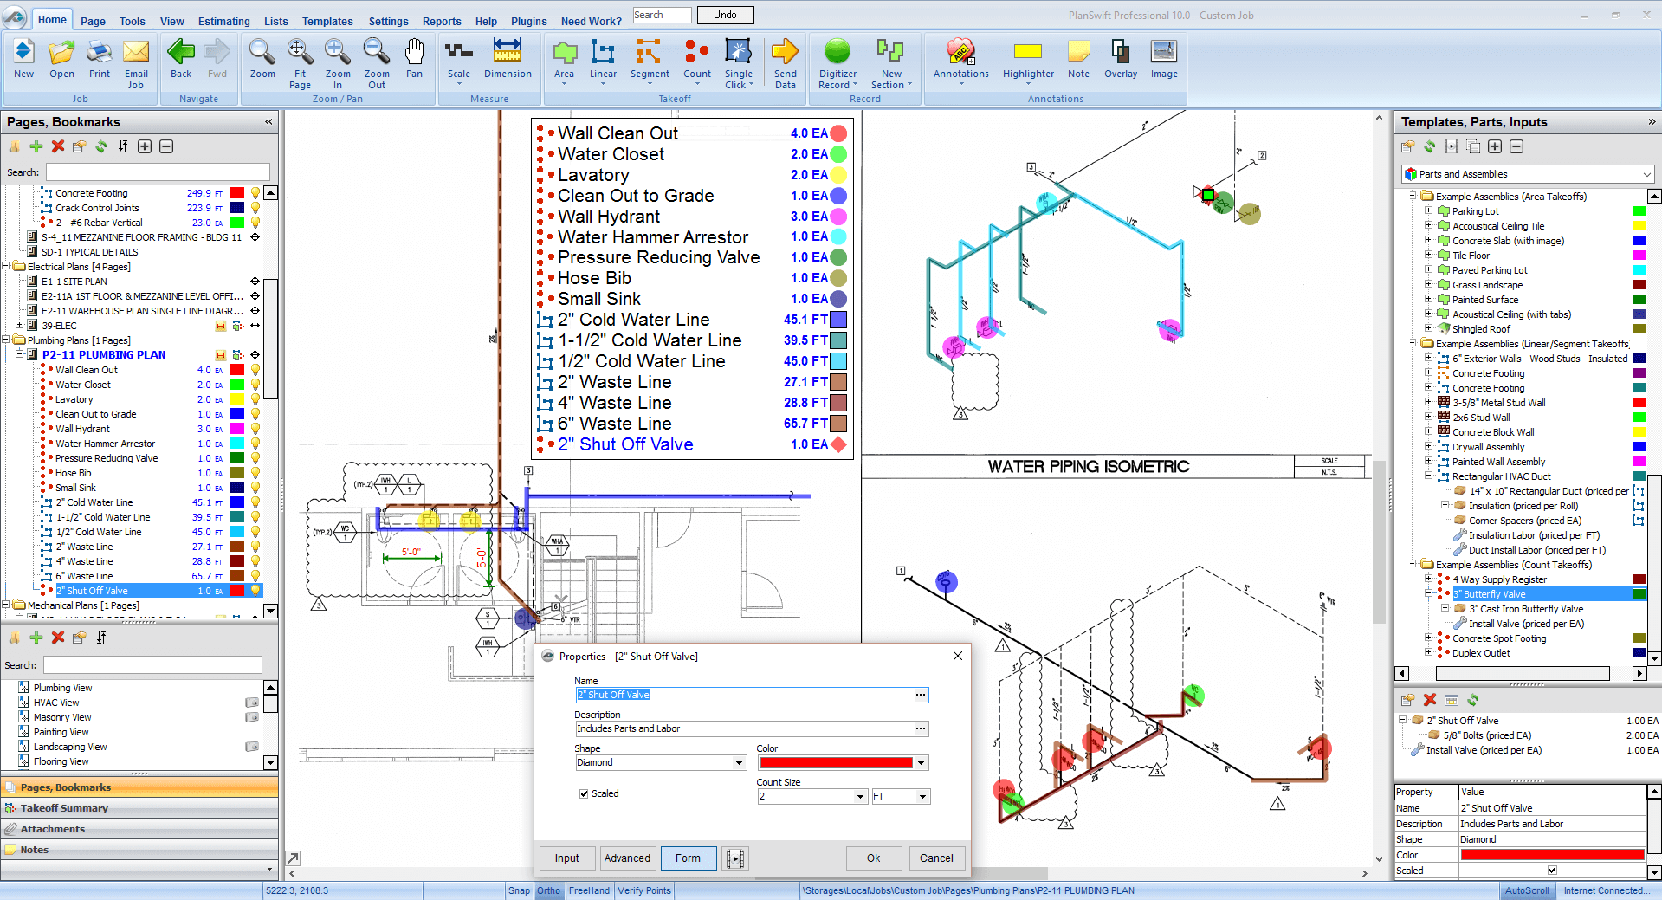Image resolution: width=1662 pixels, height=900 pixels.
Task: Switch to the Takeoff Summary panel
Action: click(63, 807)
